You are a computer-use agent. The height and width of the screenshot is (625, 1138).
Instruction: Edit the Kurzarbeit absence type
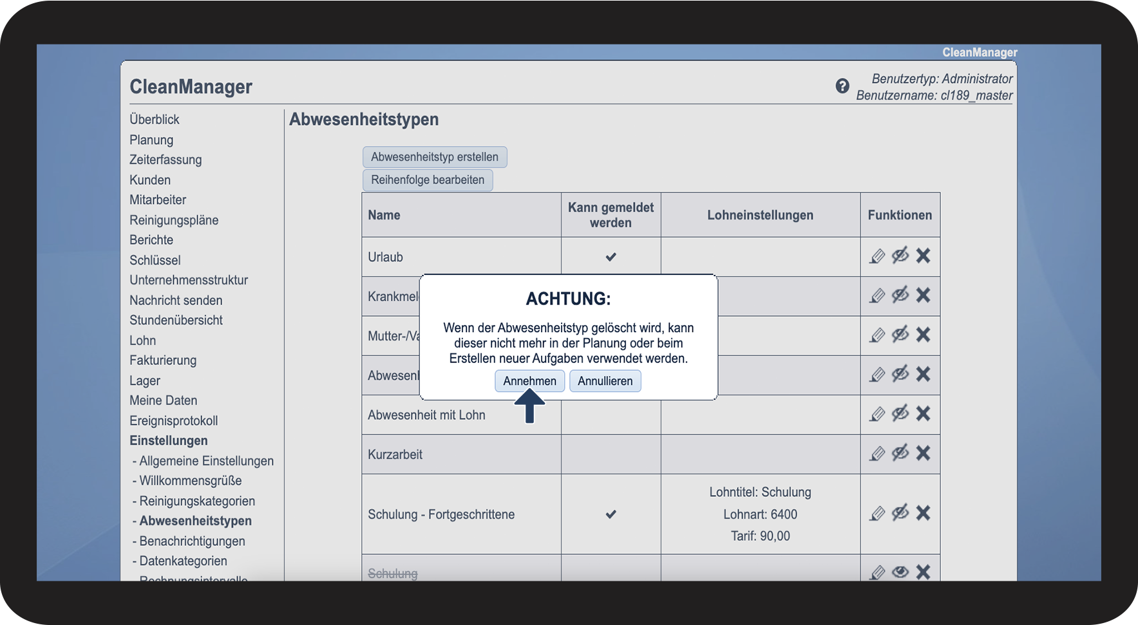click(877, 454)
